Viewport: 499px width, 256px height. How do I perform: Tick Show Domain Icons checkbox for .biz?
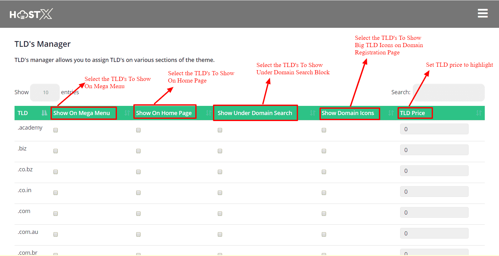tap(324, 151)
